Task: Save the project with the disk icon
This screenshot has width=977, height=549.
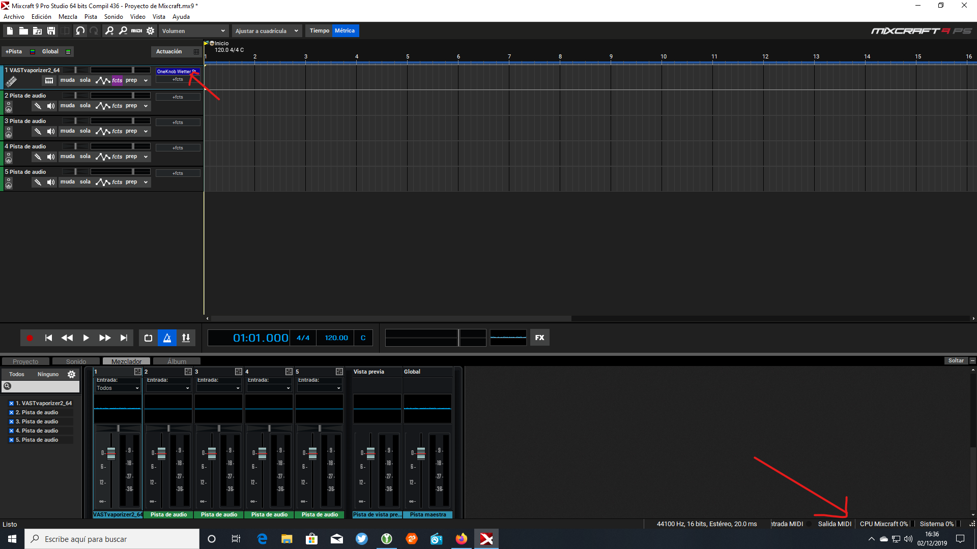Action: (x=51, y=31)
